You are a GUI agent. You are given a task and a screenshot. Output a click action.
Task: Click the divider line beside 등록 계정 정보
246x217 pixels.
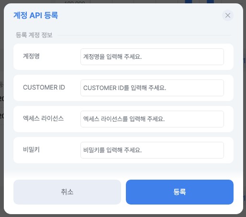144,35
